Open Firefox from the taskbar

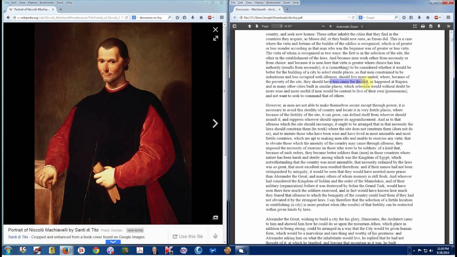(66, 250)
